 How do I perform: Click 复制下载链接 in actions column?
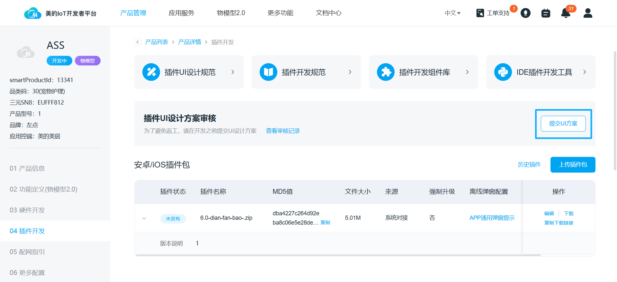point(559,223)
